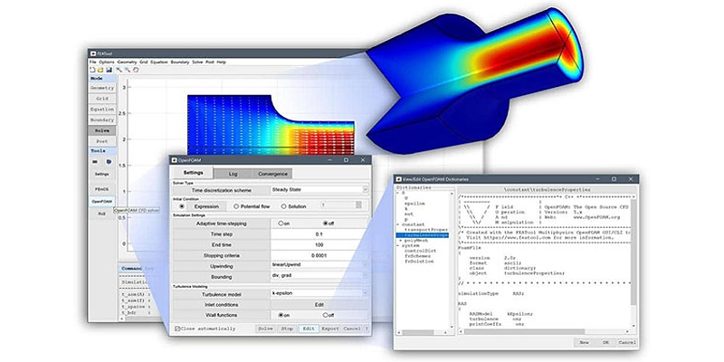Viewport: 724px width, 362px height.
Task: Click Edit for Inlet conditions
Action: 319,305
